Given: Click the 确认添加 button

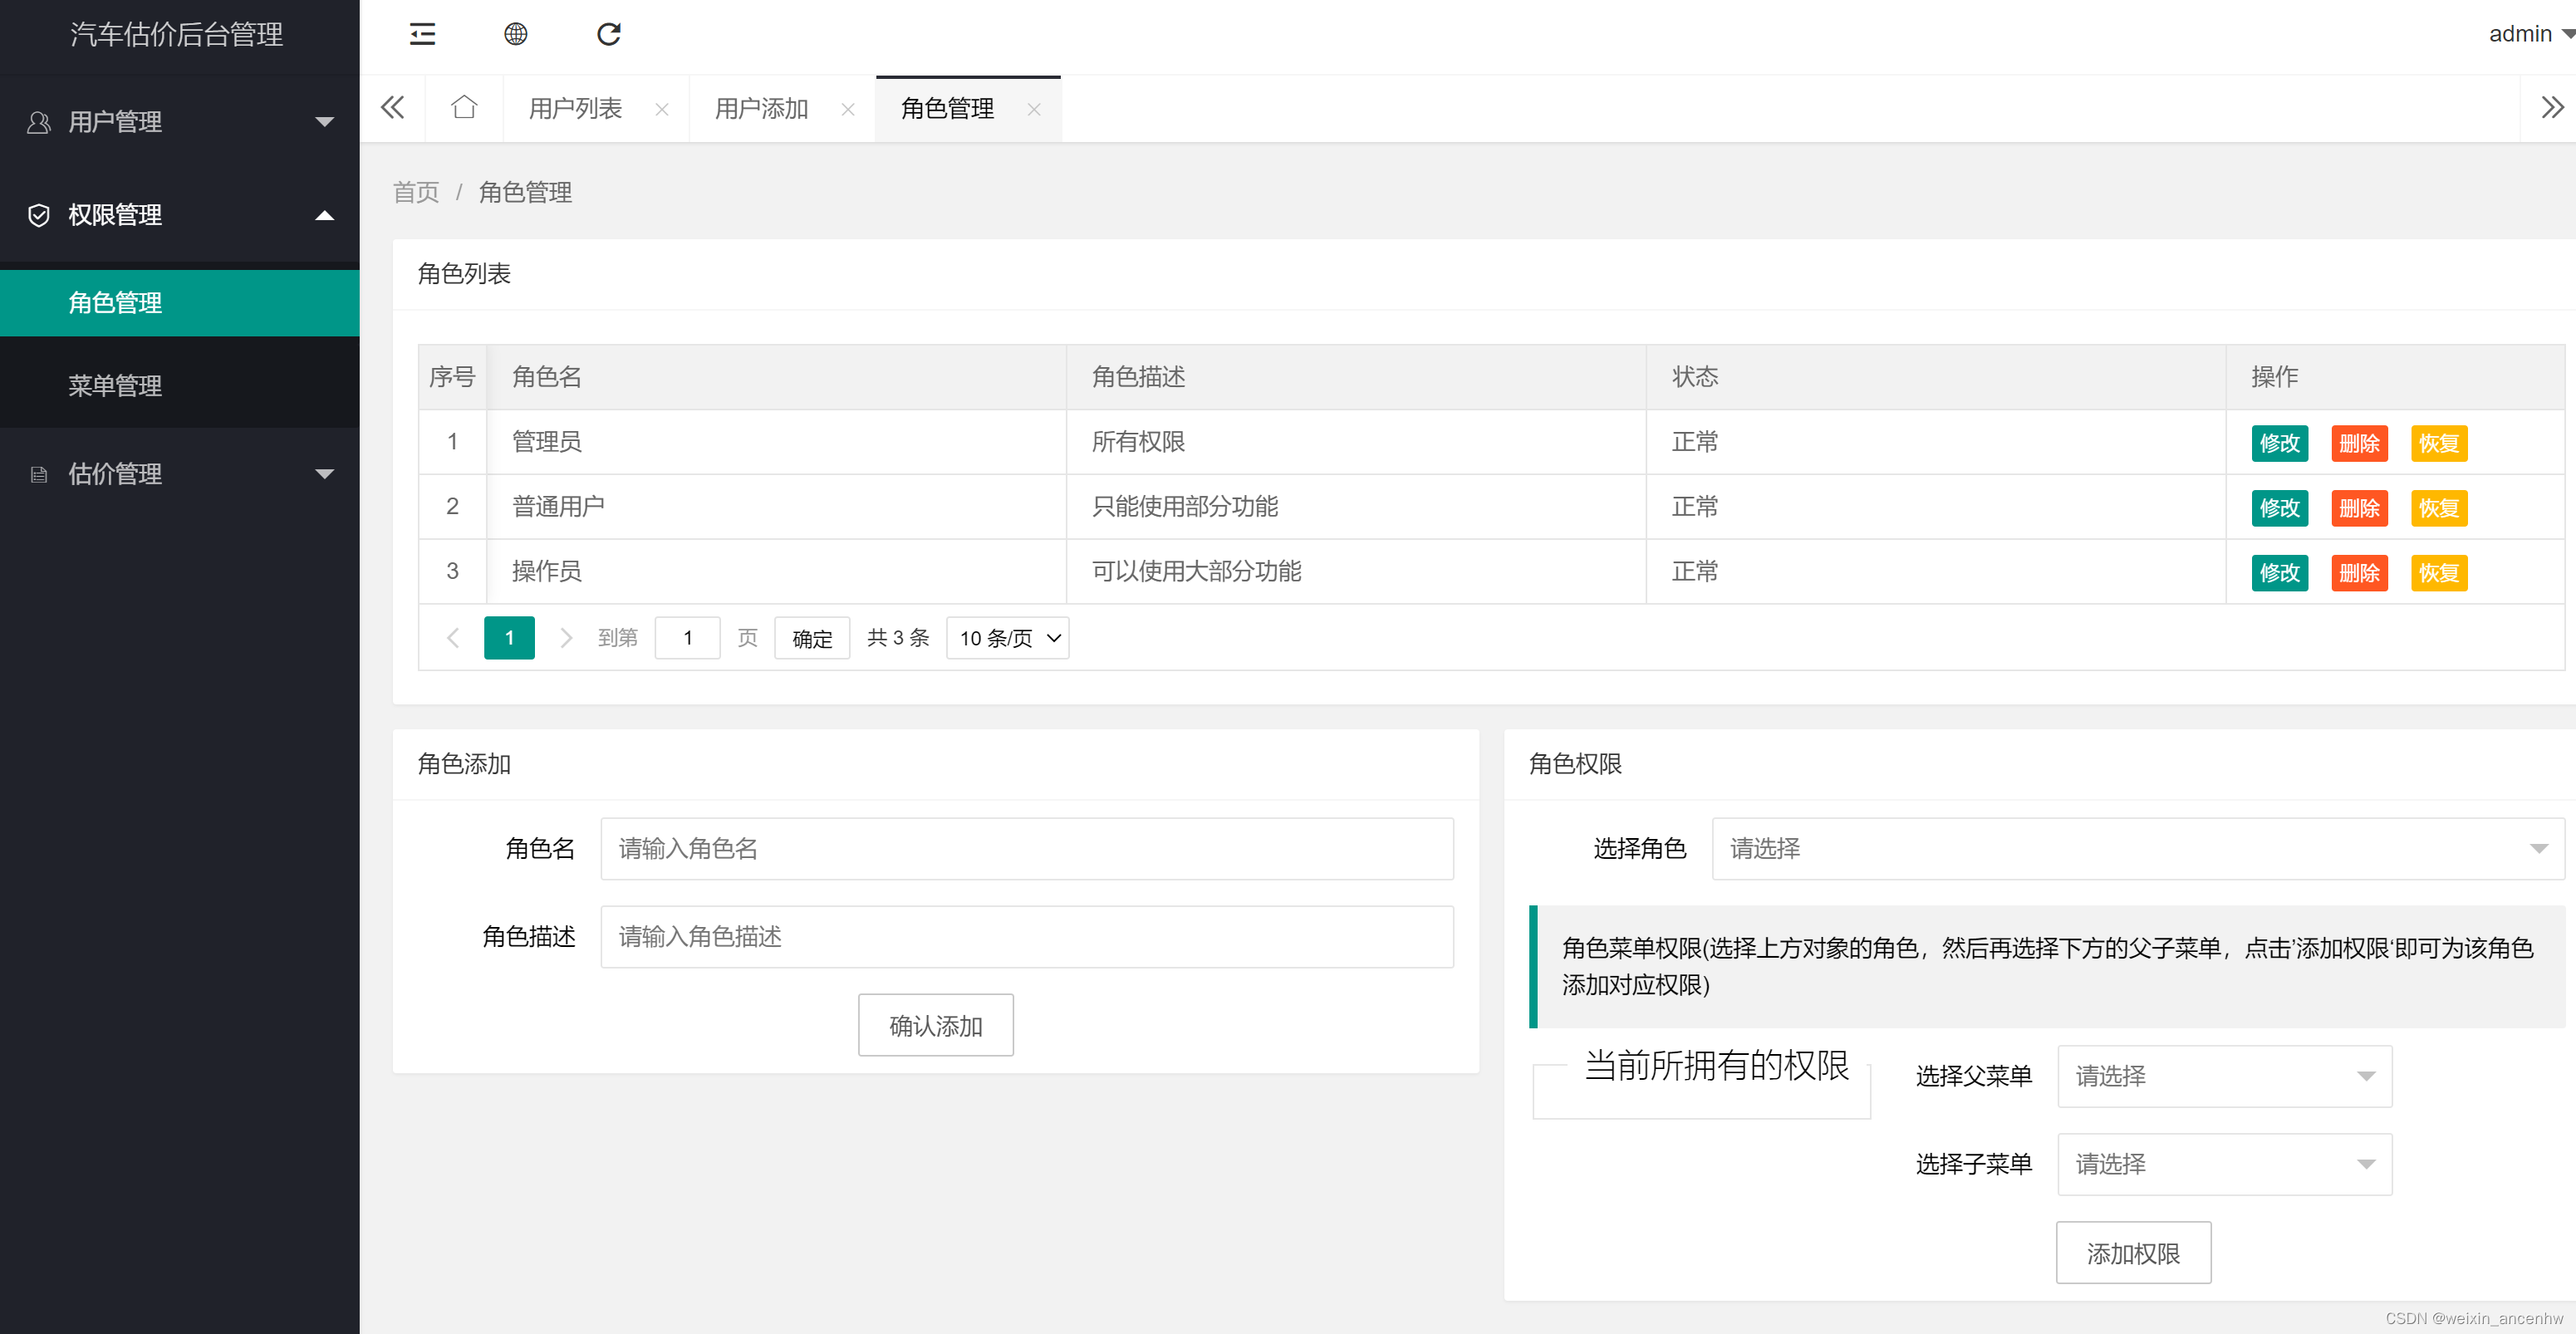Looking at the screenshot, I should (935, 1025).
